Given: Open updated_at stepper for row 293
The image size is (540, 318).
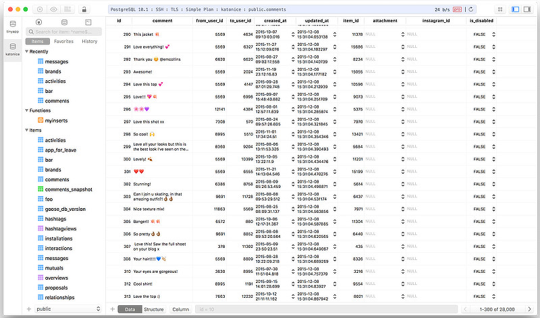Looking at the screenshot, I should coord(334,71).
